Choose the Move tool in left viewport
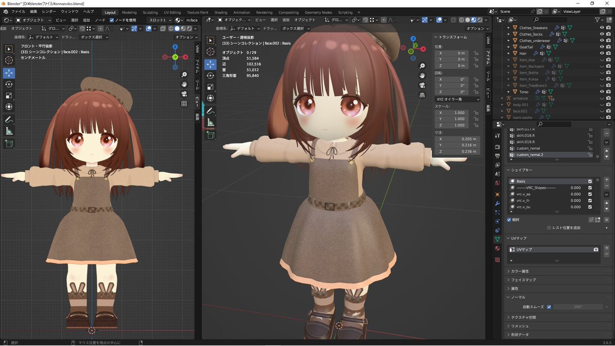This screenshot has width=615, height=346. click(x=9, y=73)
